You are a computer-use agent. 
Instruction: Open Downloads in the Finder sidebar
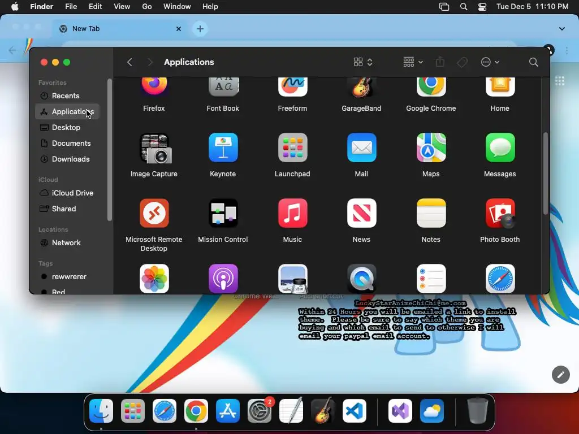click(x=67, y=159)
